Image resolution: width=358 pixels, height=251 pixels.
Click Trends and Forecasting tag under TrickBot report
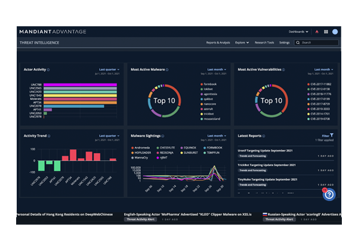(x=252, y=171)
